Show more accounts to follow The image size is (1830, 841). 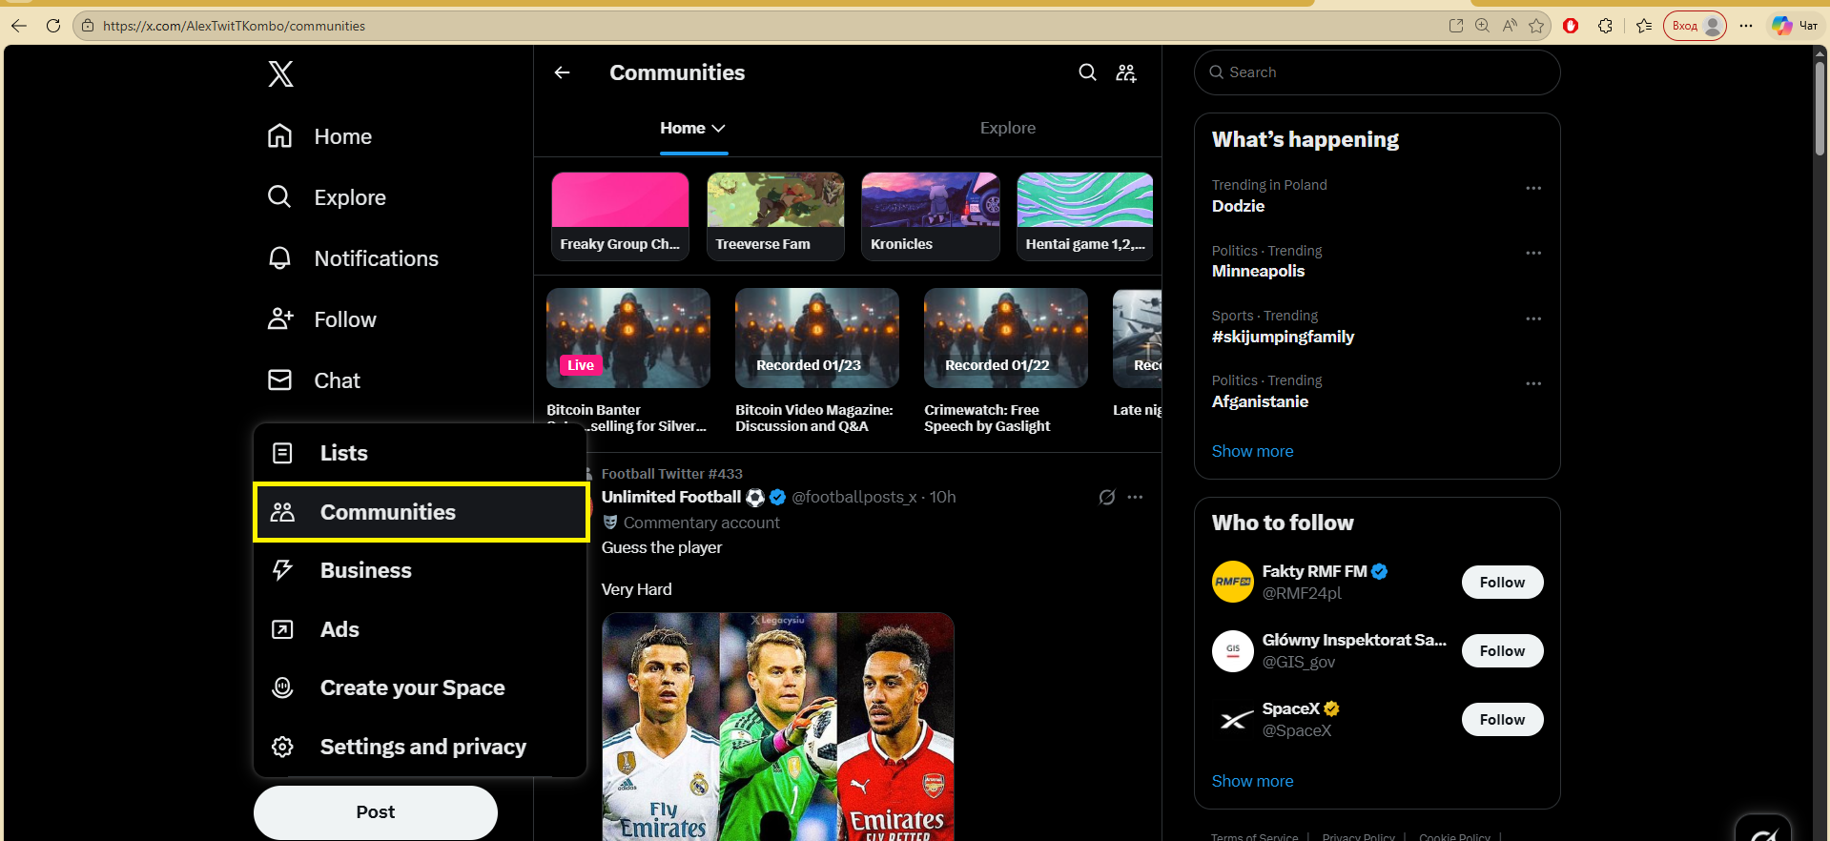click(x=1252, y=781)
